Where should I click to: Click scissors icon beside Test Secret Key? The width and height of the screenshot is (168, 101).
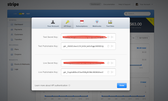click(x=112, y=37)
